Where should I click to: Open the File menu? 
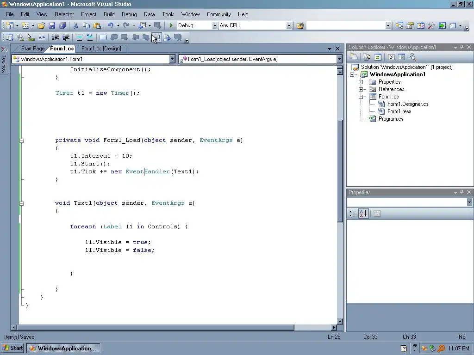(x=10, y=14)
